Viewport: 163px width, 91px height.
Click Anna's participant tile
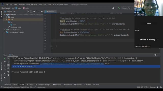(x=149, y=24)
